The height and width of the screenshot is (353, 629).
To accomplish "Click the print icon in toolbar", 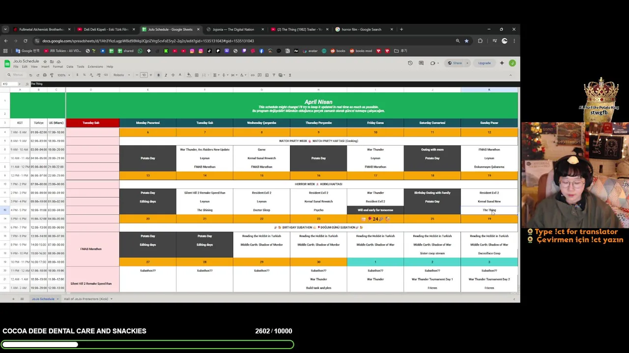I will (x=45, y=75).
